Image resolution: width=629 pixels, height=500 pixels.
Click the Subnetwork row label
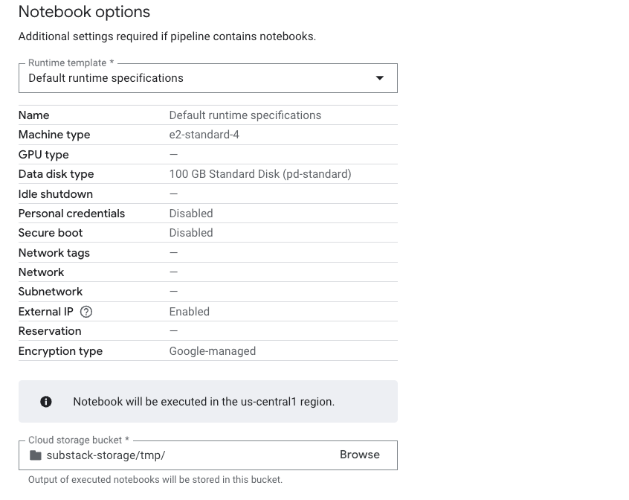(x=51, y=292)
